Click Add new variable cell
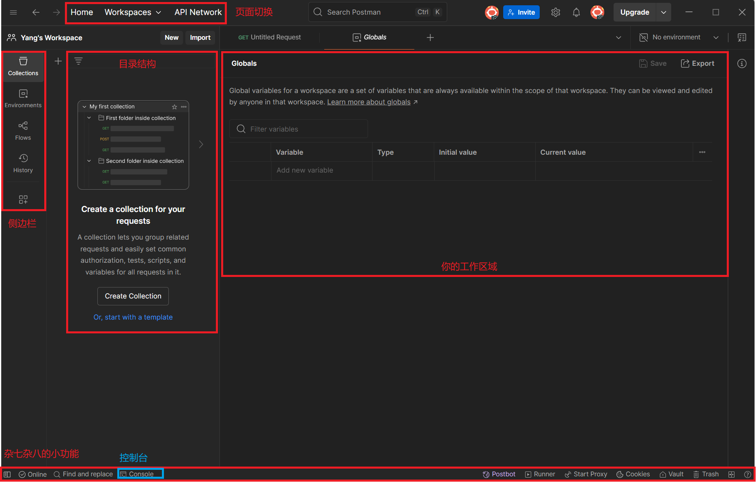 pyautogui.click(x=321, y=170)
